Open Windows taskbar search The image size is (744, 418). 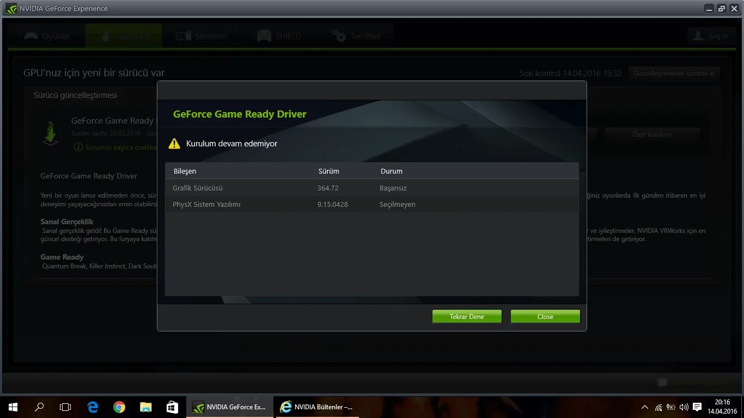click(39, 407)
